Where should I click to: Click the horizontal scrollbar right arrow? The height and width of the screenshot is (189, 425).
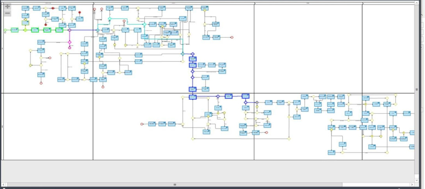(412, 184)
